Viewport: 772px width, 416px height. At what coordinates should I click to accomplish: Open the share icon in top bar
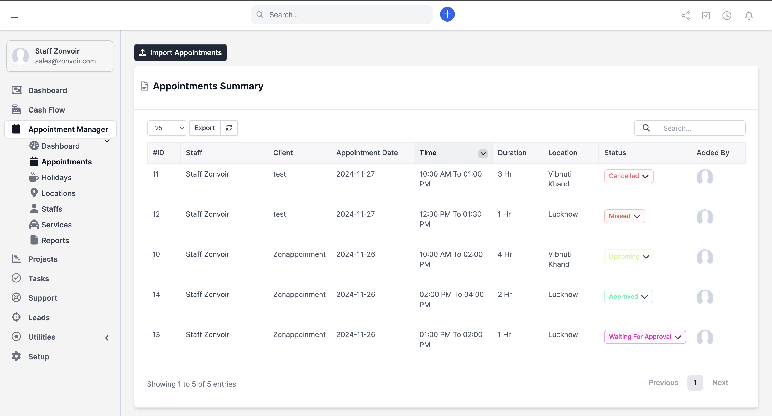(685, 15)
